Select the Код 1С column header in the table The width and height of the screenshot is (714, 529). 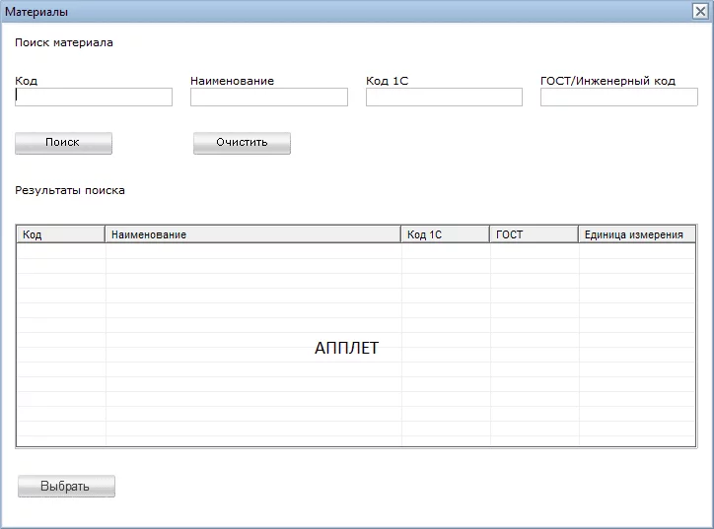pyautogui.click(x=445, y=234)
